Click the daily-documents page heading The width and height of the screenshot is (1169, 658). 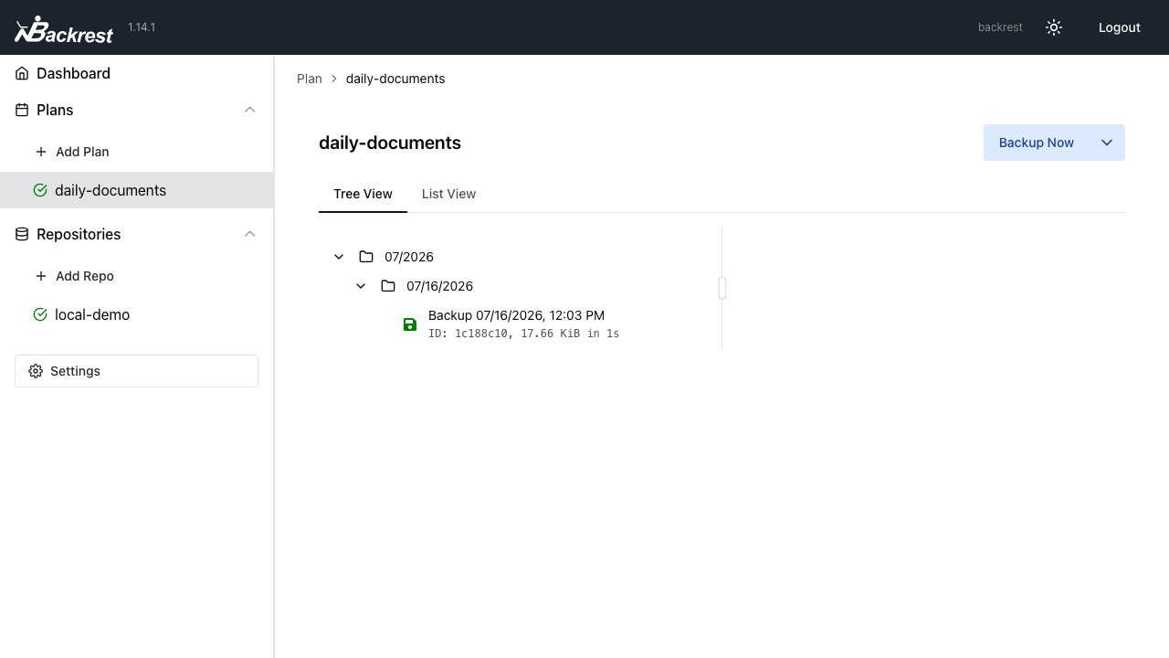(390, 143)
